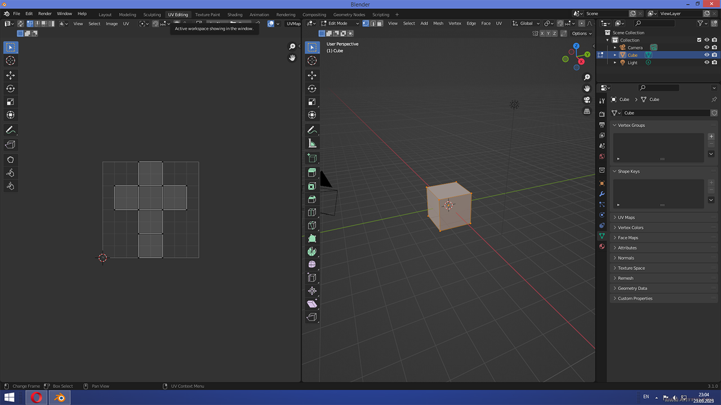This screenshot has height=405, width=721.
Task: Select the Relax tool in UV editor
Action: point(11,173)
